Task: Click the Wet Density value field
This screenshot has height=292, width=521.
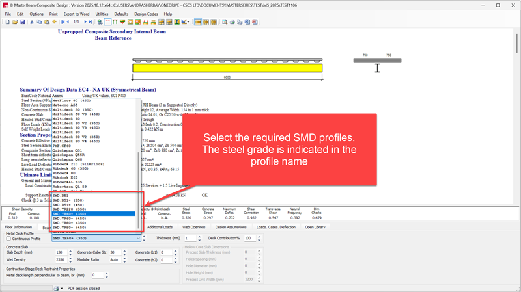Action: pos(61,260)
